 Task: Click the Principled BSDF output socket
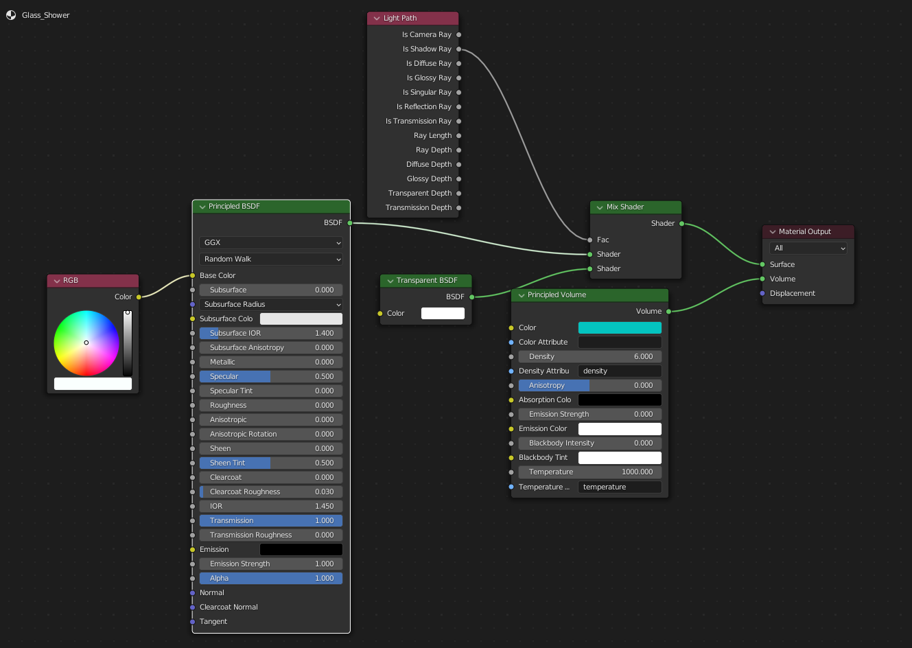coord(350,223)
